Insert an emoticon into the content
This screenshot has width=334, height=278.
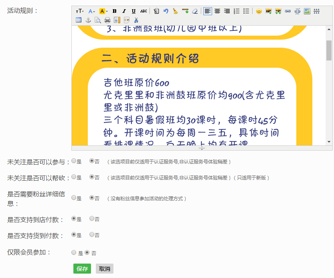point(259,11)
